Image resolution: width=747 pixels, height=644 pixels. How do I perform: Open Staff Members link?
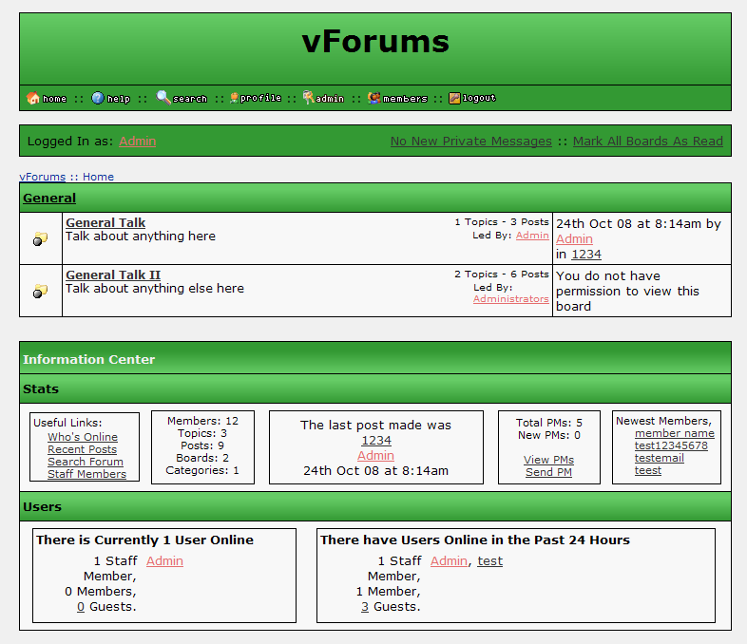(86, 474)
